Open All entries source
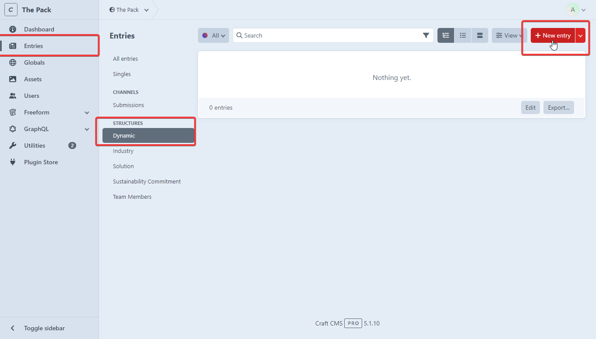 (125, 59)
